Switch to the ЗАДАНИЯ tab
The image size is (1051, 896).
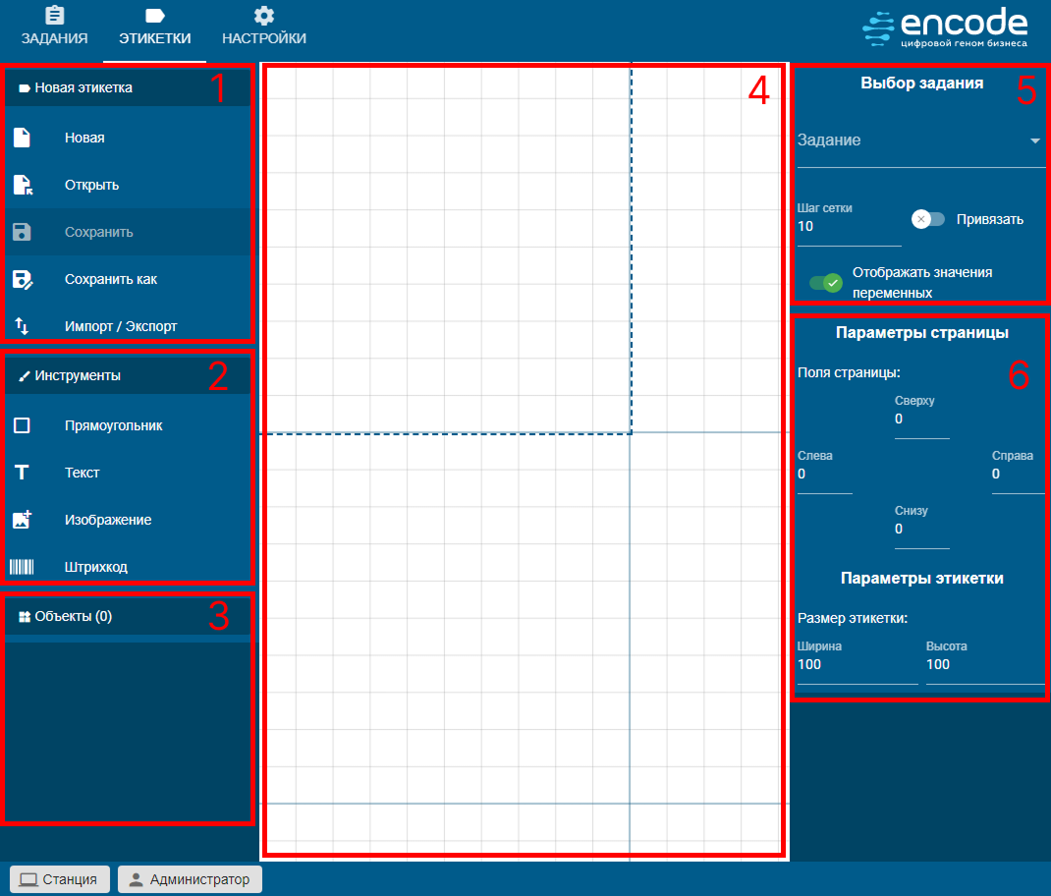(55, 28)
